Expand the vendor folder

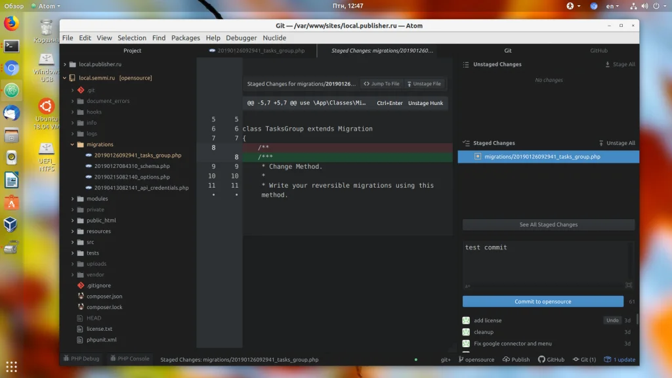coord(72,275)
